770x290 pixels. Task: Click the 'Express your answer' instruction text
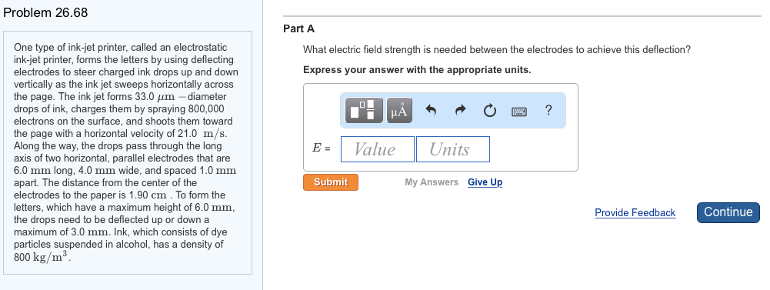tap(417, 70)
